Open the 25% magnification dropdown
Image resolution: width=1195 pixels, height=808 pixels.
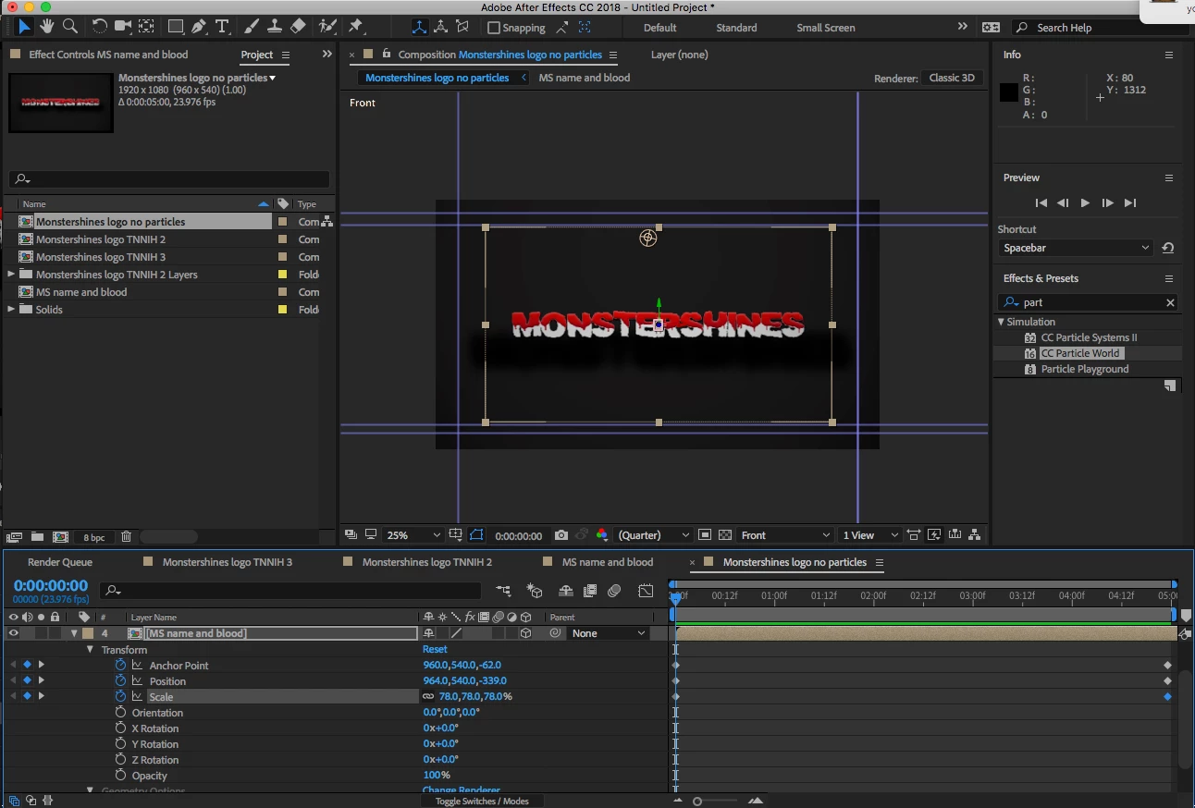413,535
